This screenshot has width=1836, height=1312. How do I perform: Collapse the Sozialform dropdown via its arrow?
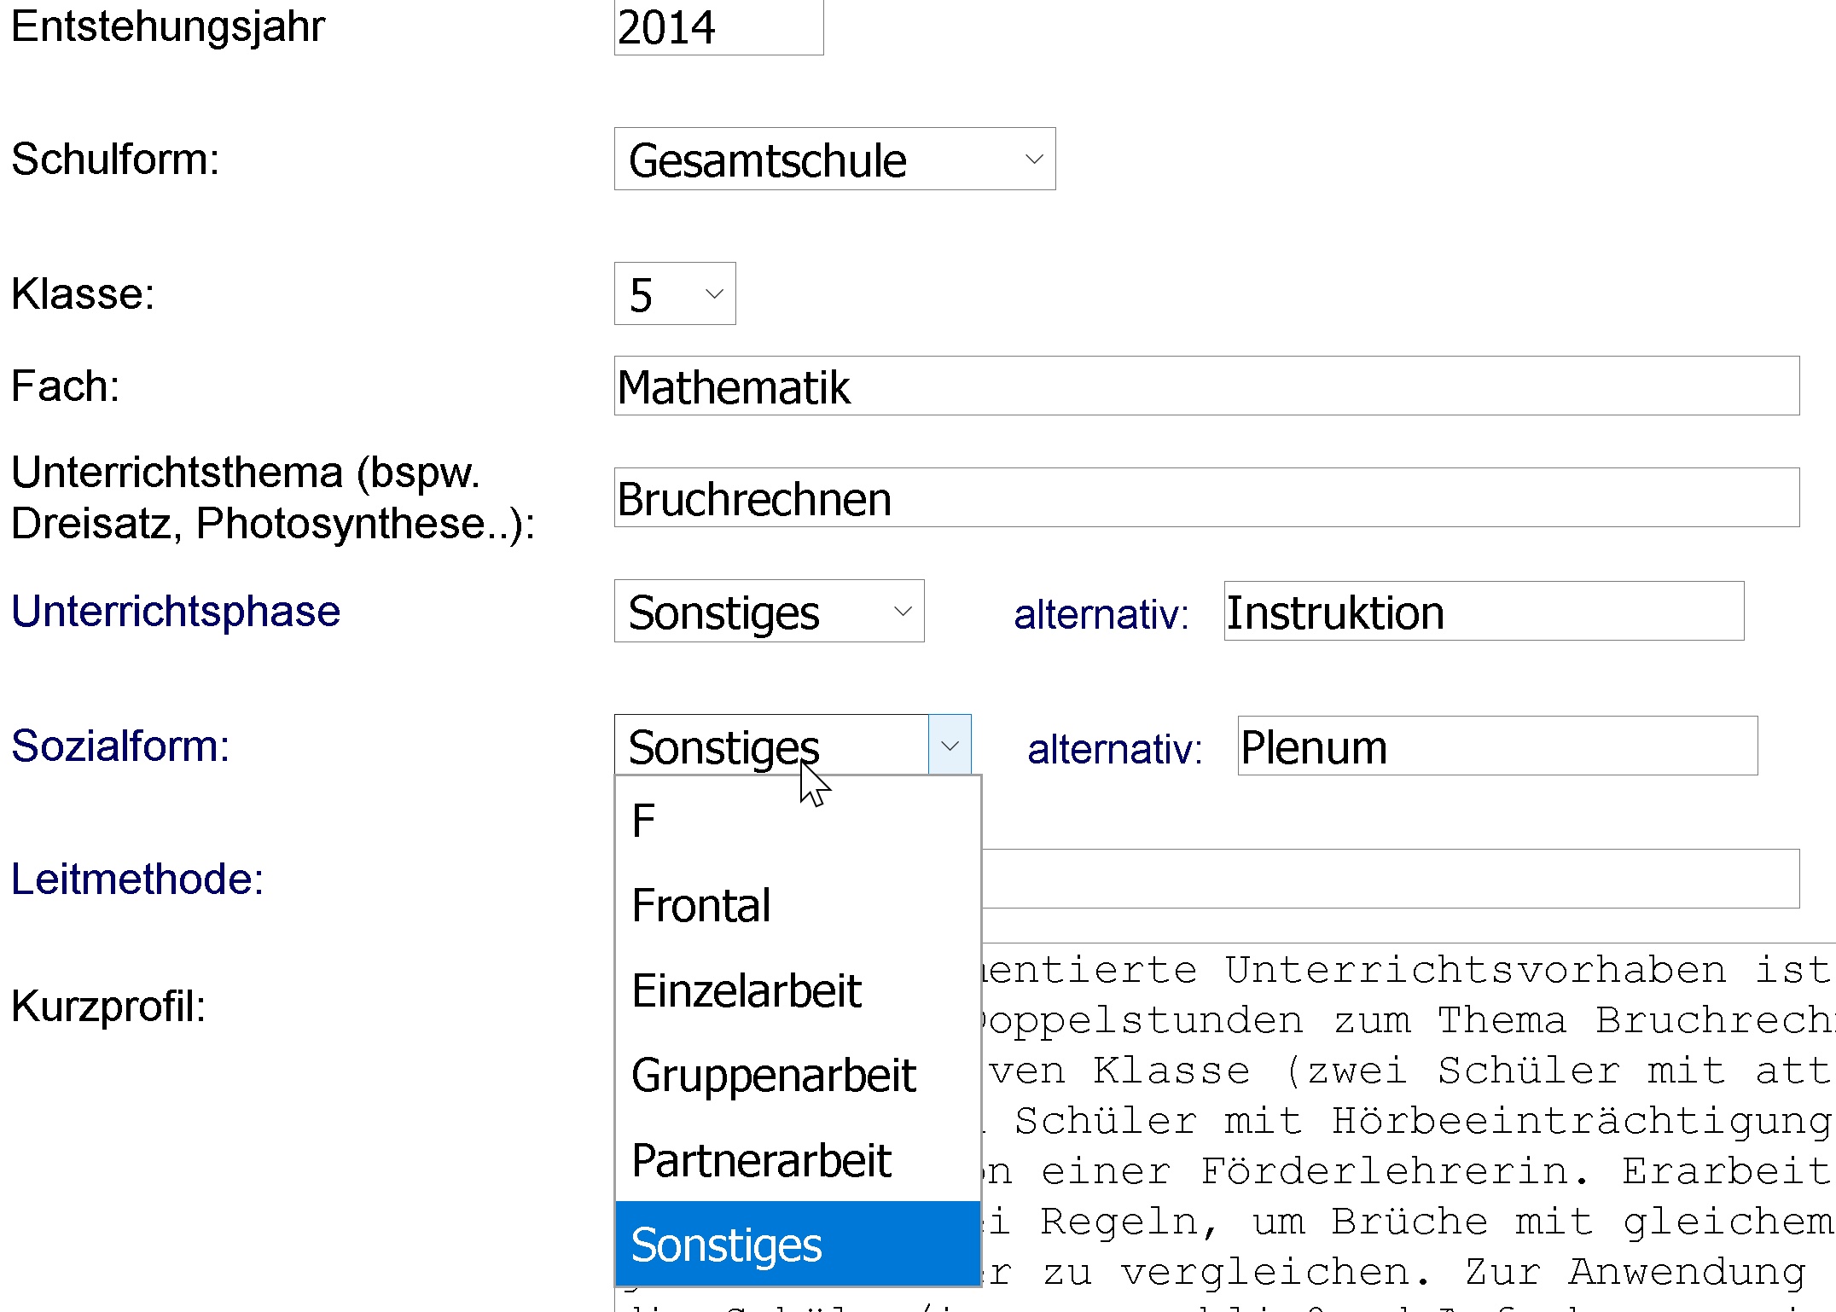950,746
